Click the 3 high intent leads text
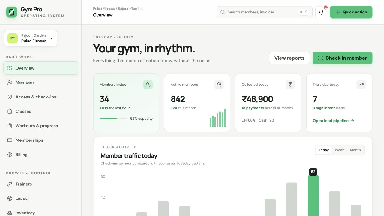The height and width of the screenshot is (216, 384). [329, 108]
